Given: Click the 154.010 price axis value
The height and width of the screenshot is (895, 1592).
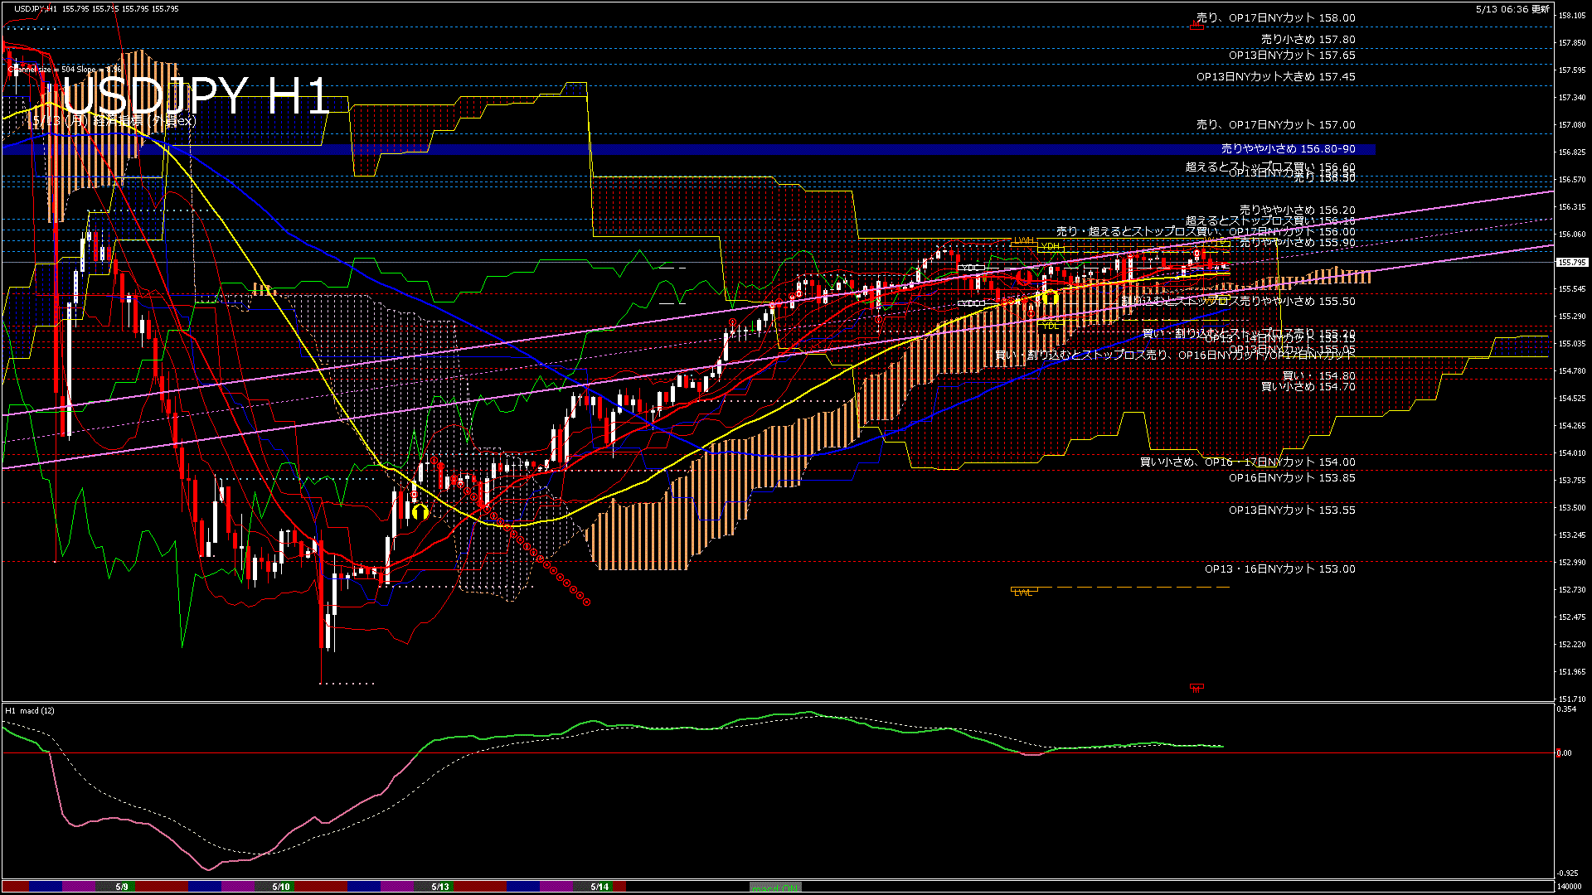Looking at the screenshot, I should [1572, 453].
